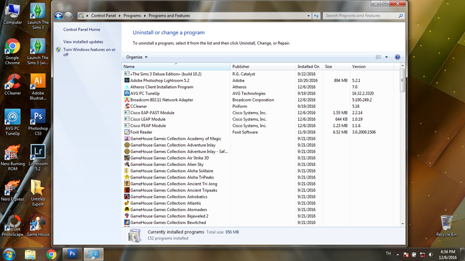Open the view options dropdown arrow
This screenshot has height=261, width=465.
[387, 57]
